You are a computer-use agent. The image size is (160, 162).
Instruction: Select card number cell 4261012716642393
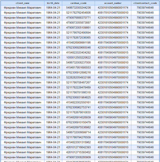coord(78,147)
